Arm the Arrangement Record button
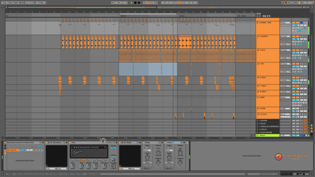This screenshot has height=177, width=315. coord(139,3)
